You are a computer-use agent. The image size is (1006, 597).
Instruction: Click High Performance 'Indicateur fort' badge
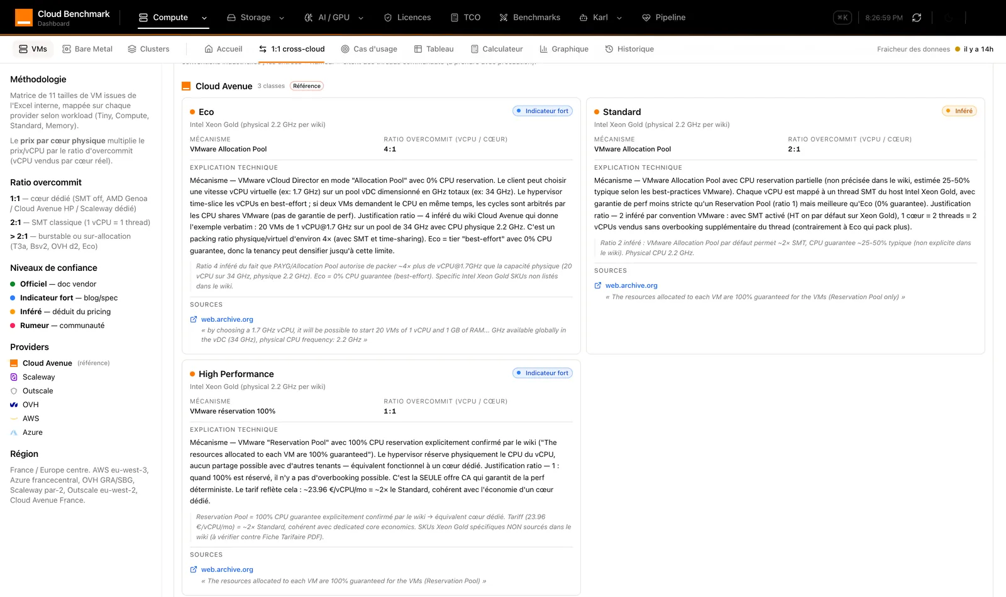click(543, 373)
